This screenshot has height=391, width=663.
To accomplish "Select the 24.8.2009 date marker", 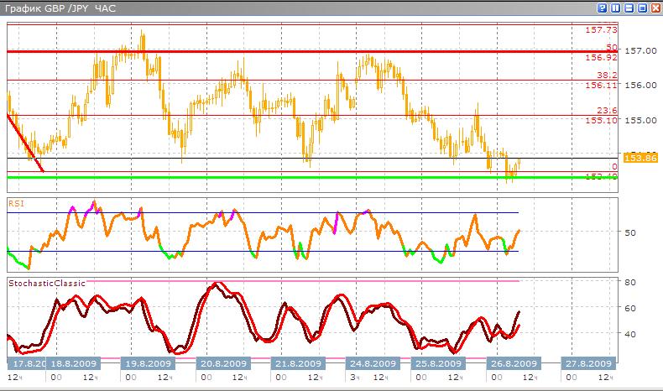I will click(x=373, y=363).
